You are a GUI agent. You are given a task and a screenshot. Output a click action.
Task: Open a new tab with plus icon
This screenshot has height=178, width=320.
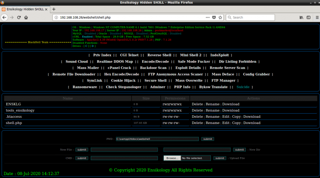point(54,9)
